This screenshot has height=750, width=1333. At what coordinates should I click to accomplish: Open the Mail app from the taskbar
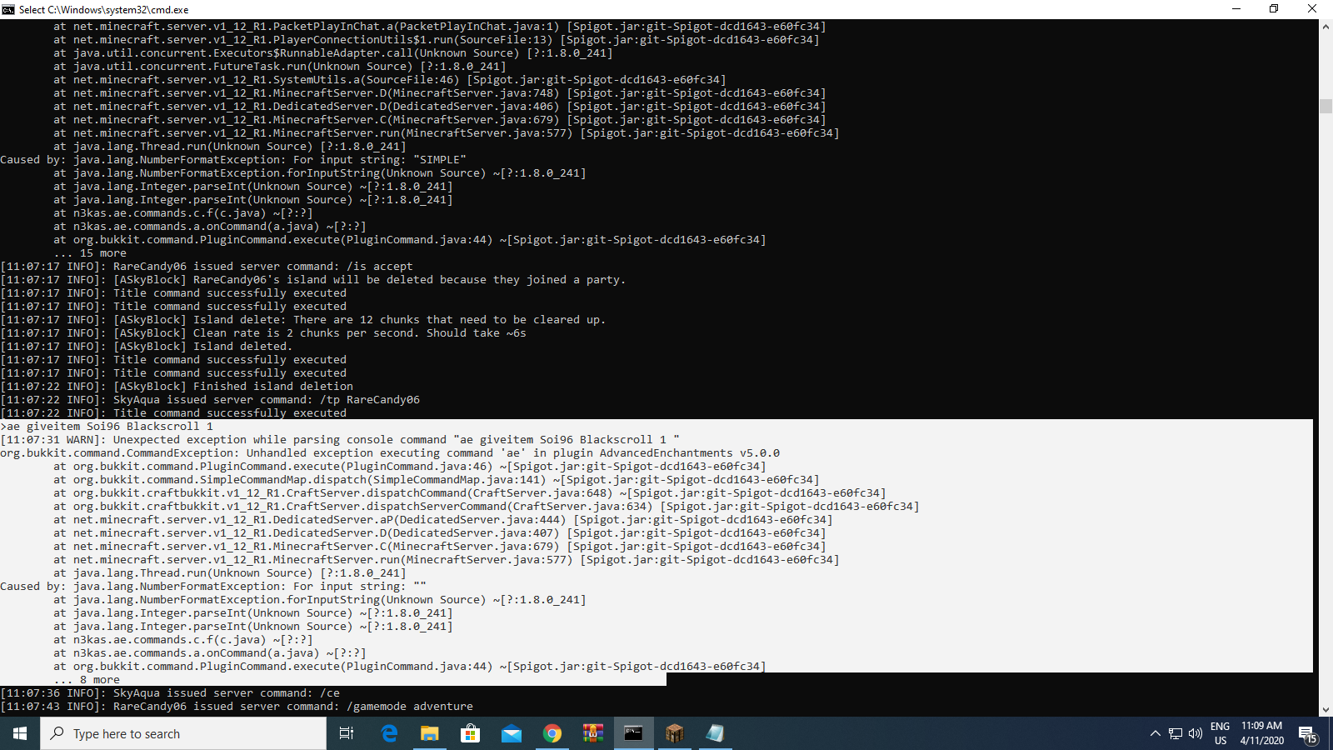point(511,733)
